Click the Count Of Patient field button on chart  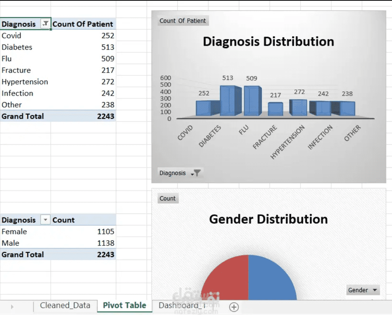click(183, 21)
